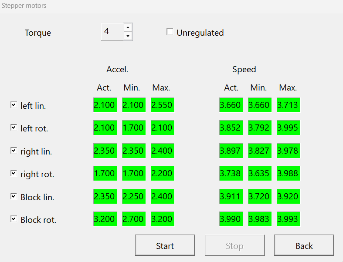Pick Block rot. Accel Min. value 2.700
343x262 pixels.
click(x=134, y=219)
